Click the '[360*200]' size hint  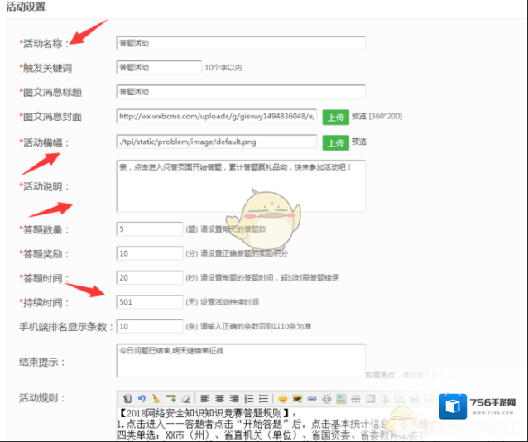click(x=386, y=116)
